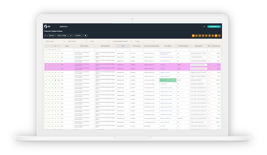Sort by the Total amount column header

click(216, 46)
